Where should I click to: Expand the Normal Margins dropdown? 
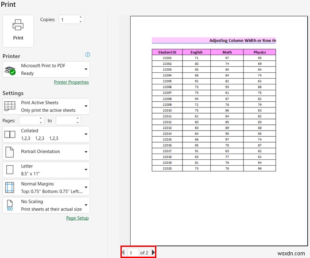click(x=86, y=187)
